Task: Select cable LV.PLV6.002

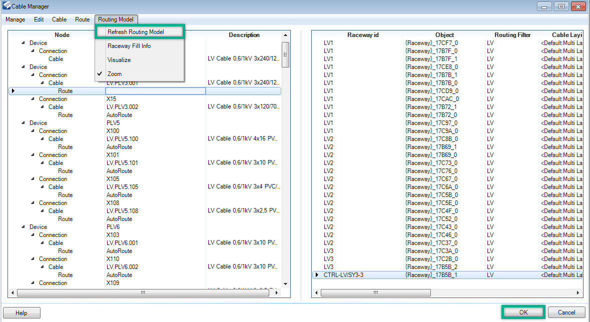Action: tap(122, 267)
